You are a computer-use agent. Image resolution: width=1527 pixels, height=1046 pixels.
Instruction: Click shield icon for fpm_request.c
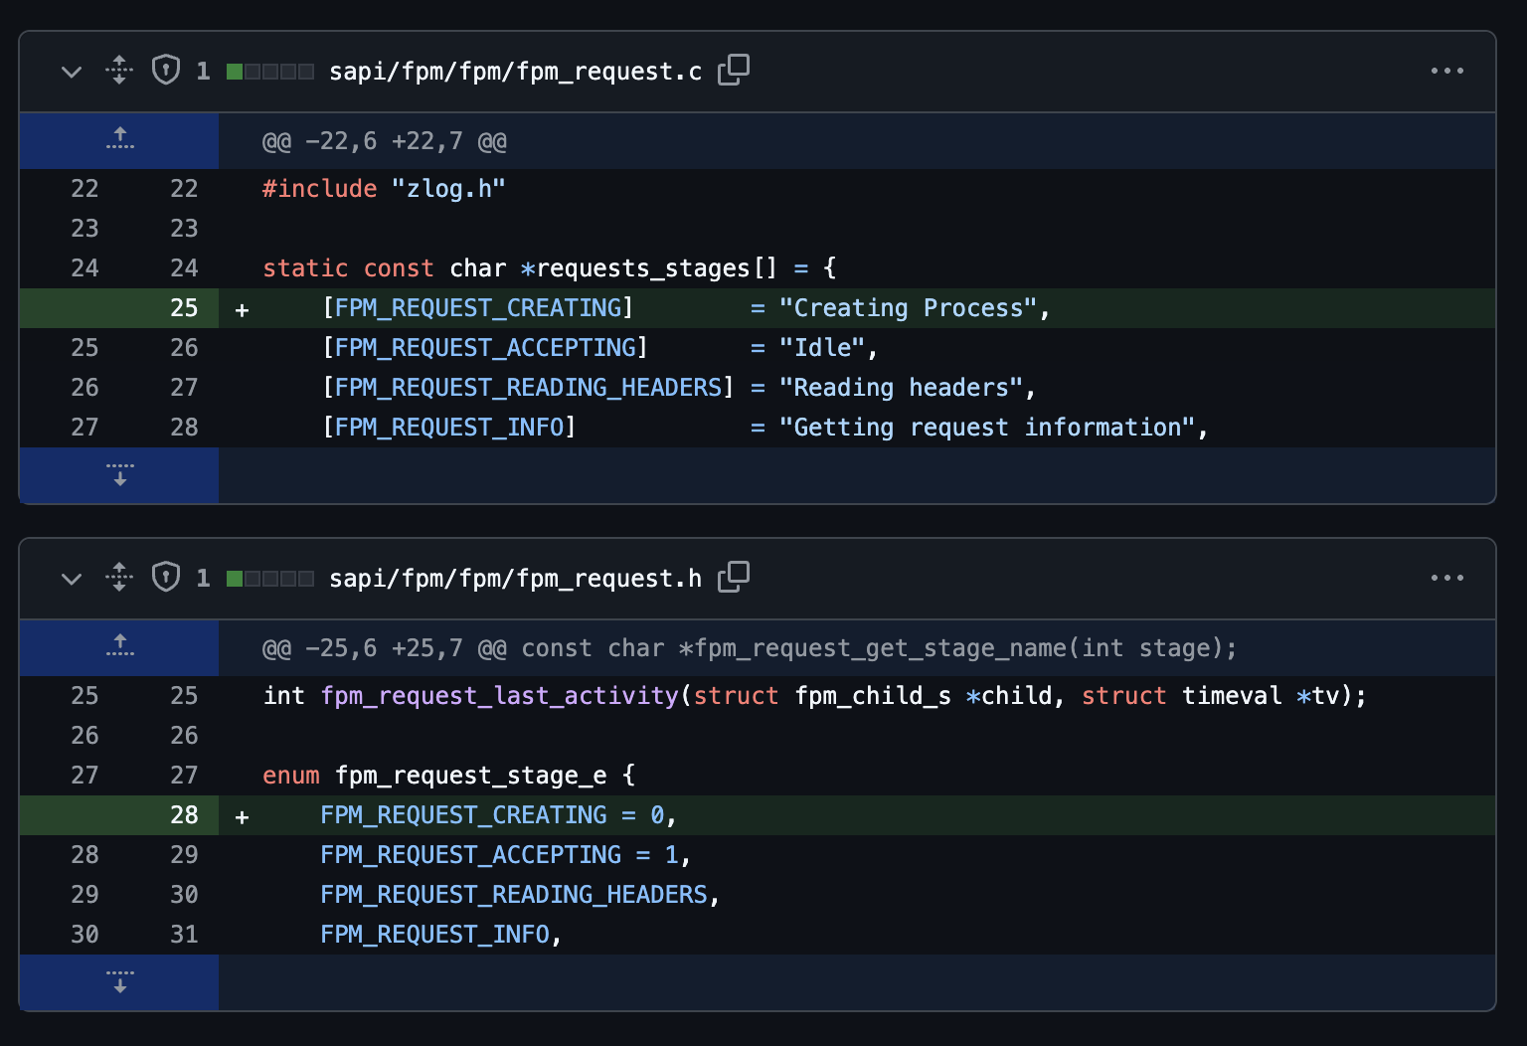click(x=166, y=71)
